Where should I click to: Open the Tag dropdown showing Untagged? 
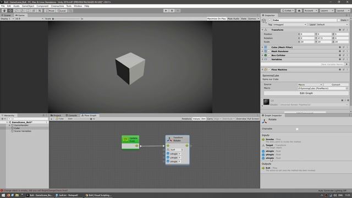pyautogui.click(x=290, y=24)
